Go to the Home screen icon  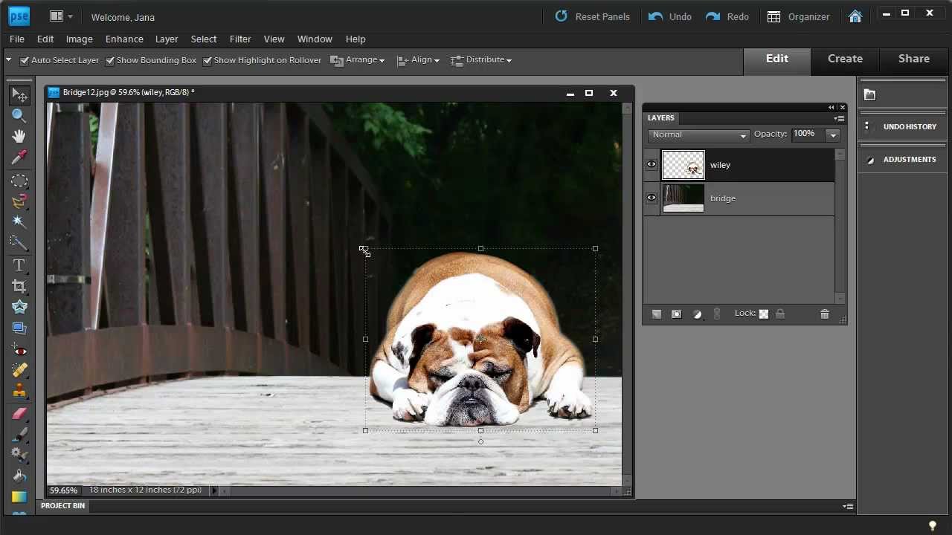[855, 16]
